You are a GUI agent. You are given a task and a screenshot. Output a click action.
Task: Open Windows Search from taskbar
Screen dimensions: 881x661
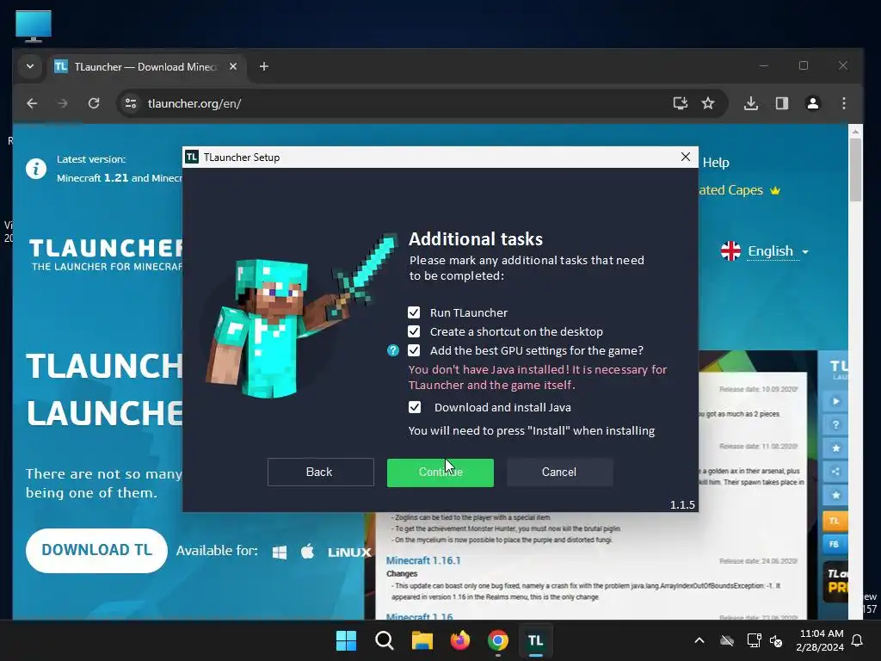385,640
